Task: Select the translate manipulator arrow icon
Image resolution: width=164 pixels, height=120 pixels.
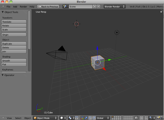Action: click(x=86, y=118)
